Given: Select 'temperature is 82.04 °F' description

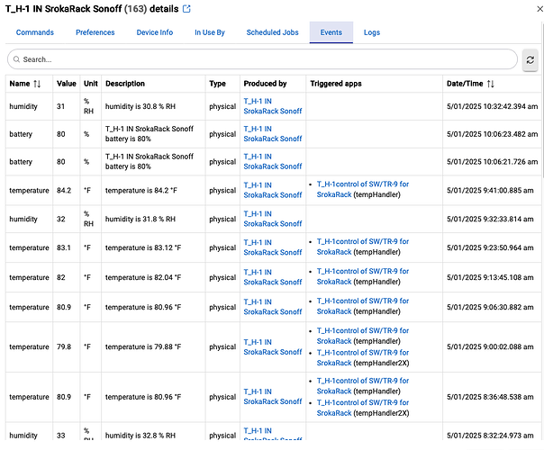Looking at the screenshot, I should pos(143,278).
